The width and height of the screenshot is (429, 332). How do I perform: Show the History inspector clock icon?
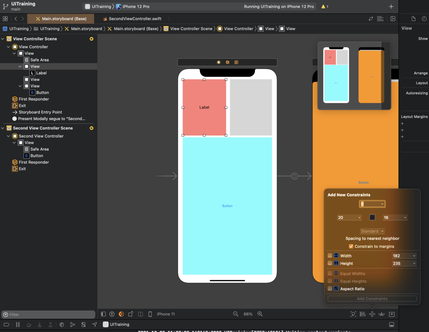click(x=424, y=19)
